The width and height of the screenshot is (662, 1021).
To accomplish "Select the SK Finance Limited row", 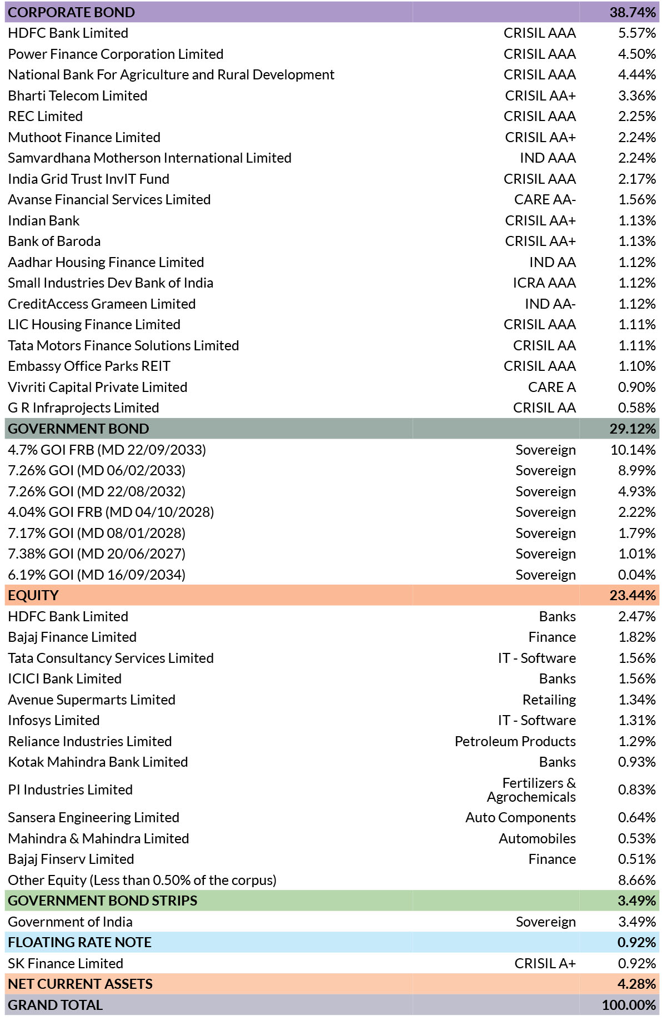I will click(66, 963).
